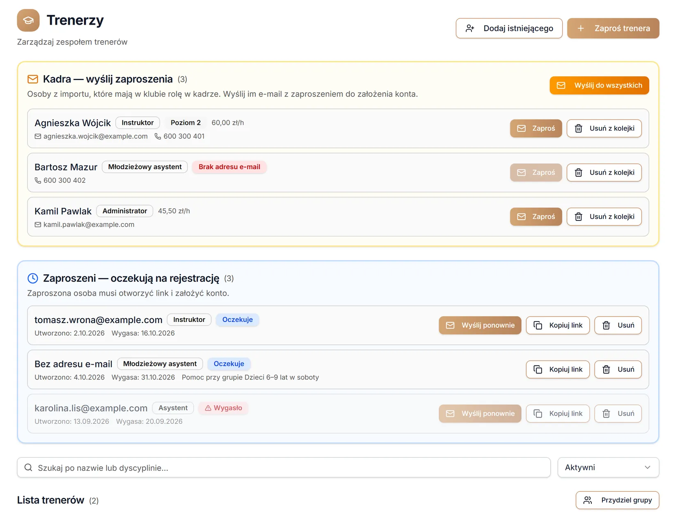Screen dimensions: 673x512
Task: Click Zaproś trenera button
Action: pyautogui.click(x=613, y=28)
